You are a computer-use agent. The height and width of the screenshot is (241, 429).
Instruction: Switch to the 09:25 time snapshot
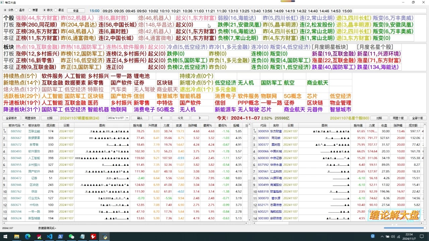[x=108, y=11]
